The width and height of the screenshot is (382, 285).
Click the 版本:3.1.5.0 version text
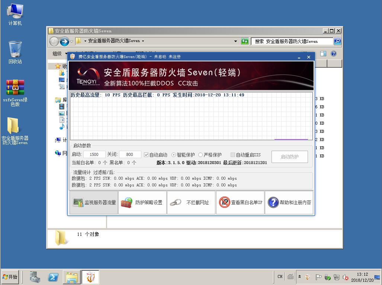[170, 163]
